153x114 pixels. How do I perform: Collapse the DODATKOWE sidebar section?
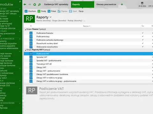[x=20, y=103]
